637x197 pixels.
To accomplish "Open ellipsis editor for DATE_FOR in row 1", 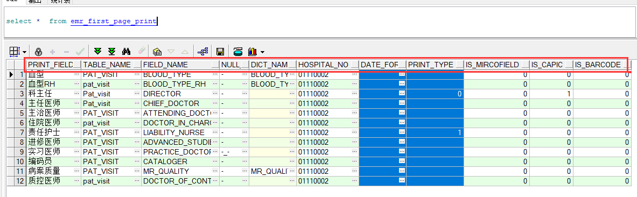I will coord(402,75).
